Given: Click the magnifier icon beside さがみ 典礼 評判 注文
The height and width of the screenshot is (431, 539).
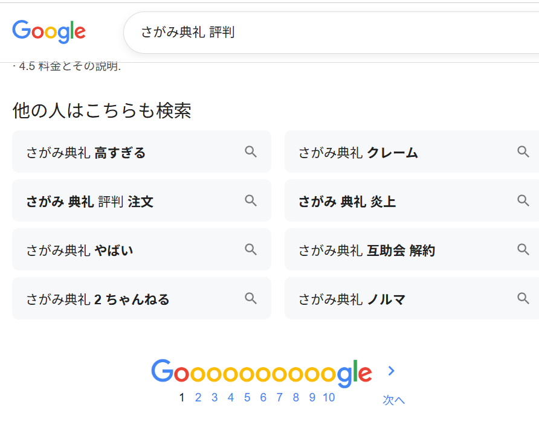Looking at the screenshot, I should click(250, 200).
